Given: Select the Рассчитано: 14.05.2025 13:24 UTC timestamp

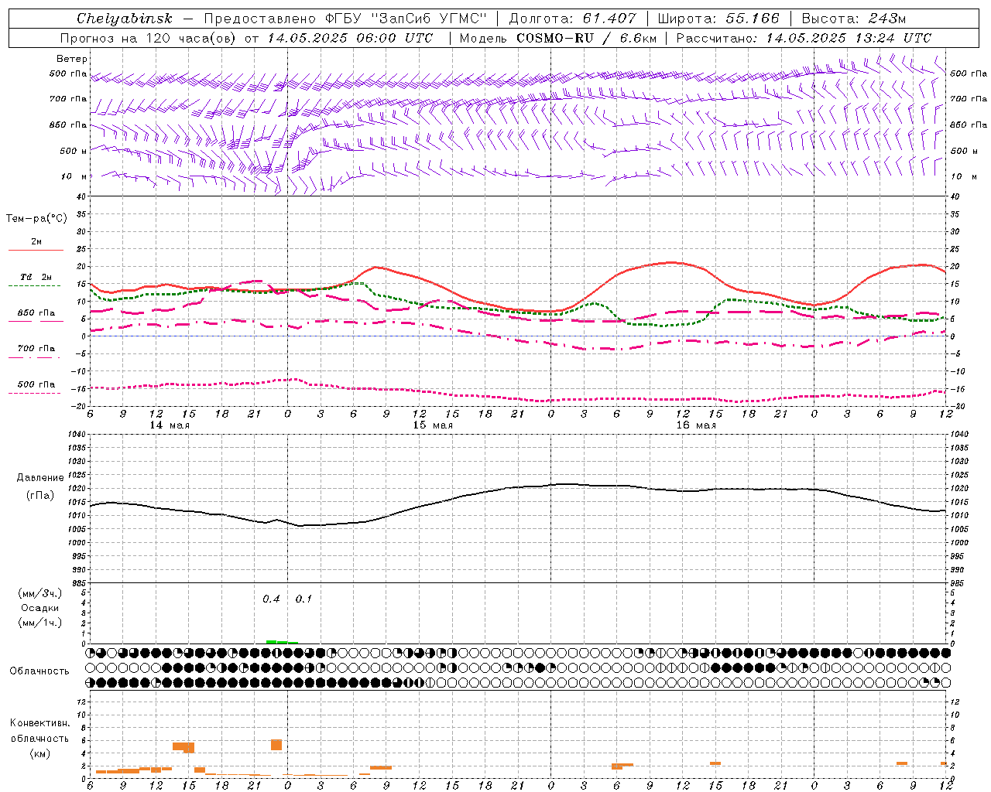Looking at the screenshot, I should (804, 38).
